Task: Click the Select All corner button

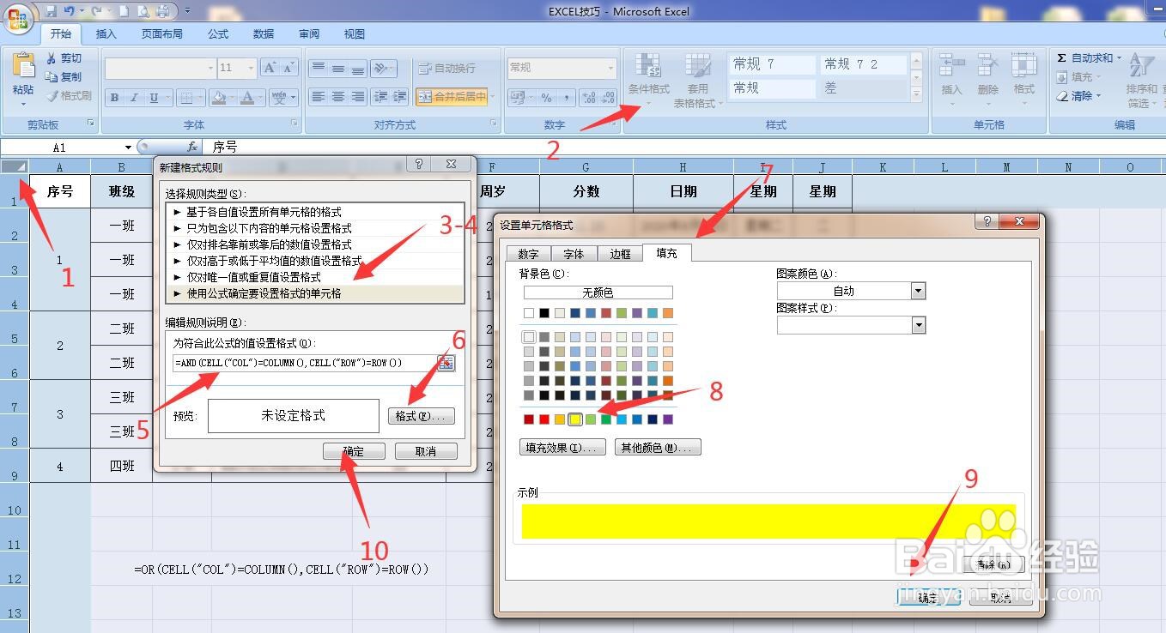Action: (x=15, y=166)
